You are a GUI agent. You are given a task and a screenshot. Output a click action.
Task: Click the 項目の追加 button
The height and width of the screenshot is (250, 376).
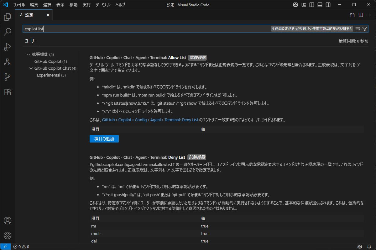point(104,139)
